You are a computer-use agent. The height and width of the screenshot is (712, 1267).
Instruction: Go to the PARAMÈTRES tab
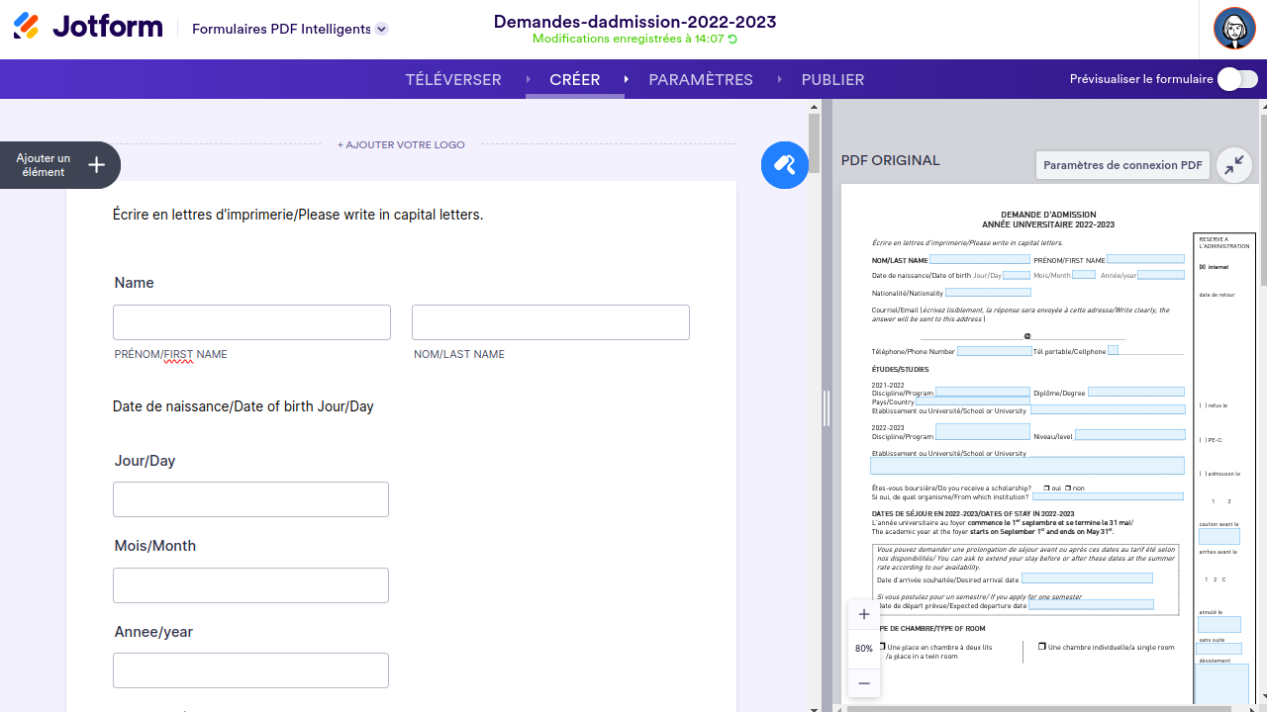[x=701, y=79]
